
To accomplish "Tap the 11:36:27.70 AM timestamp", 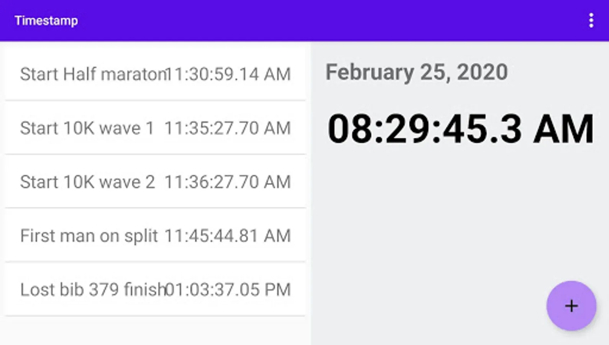I will 228,182.
